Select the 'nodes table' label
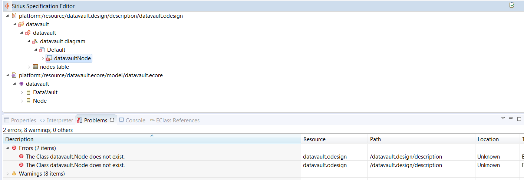Viewport: 524px width, 180px height. coord(55,67)
